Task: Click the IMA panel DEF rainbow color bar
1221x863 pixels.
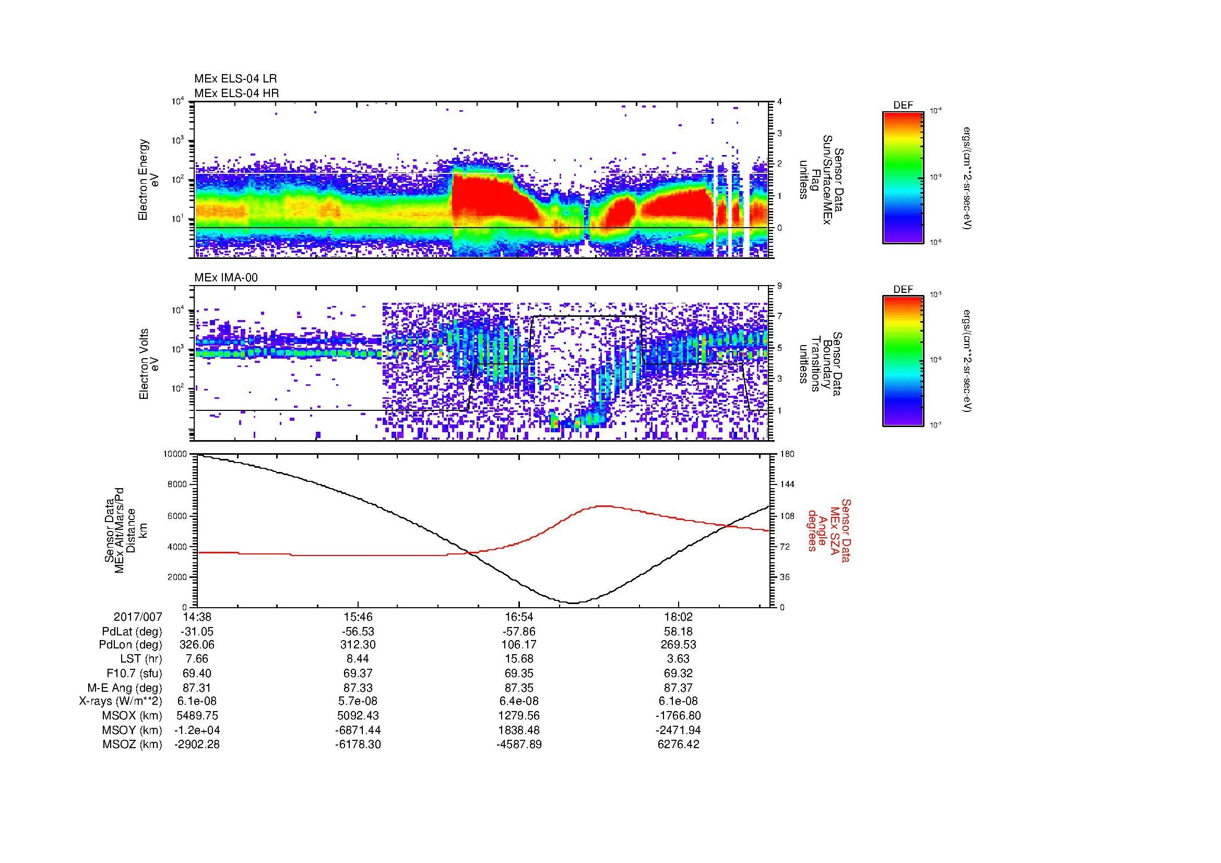Action: 903,362
